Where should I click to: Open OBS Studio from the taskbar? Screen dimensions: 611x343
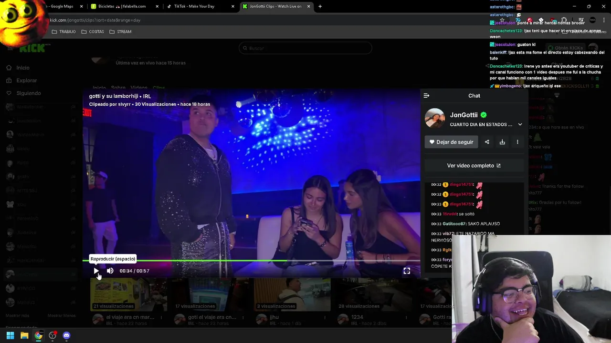[53, 335]
